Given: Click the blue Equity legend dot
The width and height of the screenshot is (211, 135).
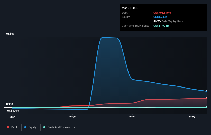Looking at the screenshot, I should 25,127.
